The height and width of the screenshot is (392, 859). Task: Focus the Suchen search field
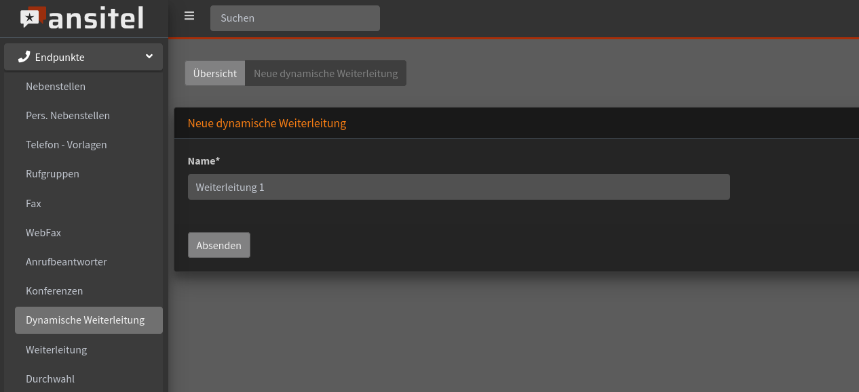pyautogui.click(x=294, y=18)
